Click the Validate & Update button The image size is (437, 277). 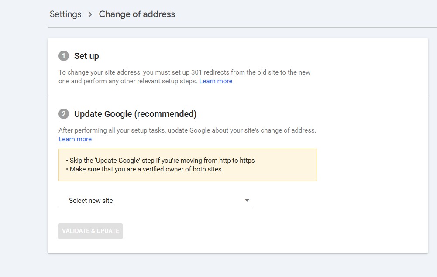[x=90, y=231]
